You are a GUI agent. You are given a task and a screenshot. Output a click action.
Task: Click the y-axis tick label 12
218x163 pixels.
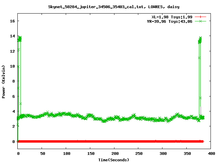click(12, 51)
